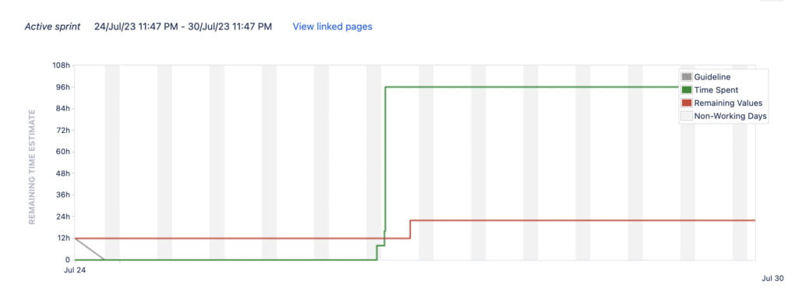Select the Guideline legend label
This screenshot has width=795, height=298.
click(712, 77)
